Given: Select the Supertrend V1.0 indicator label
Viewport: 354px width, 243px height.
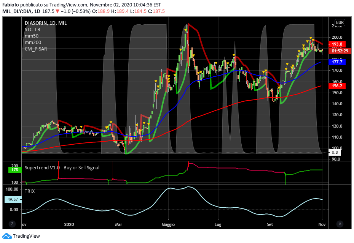Looking at the screenshot, I should pos(62,167).
